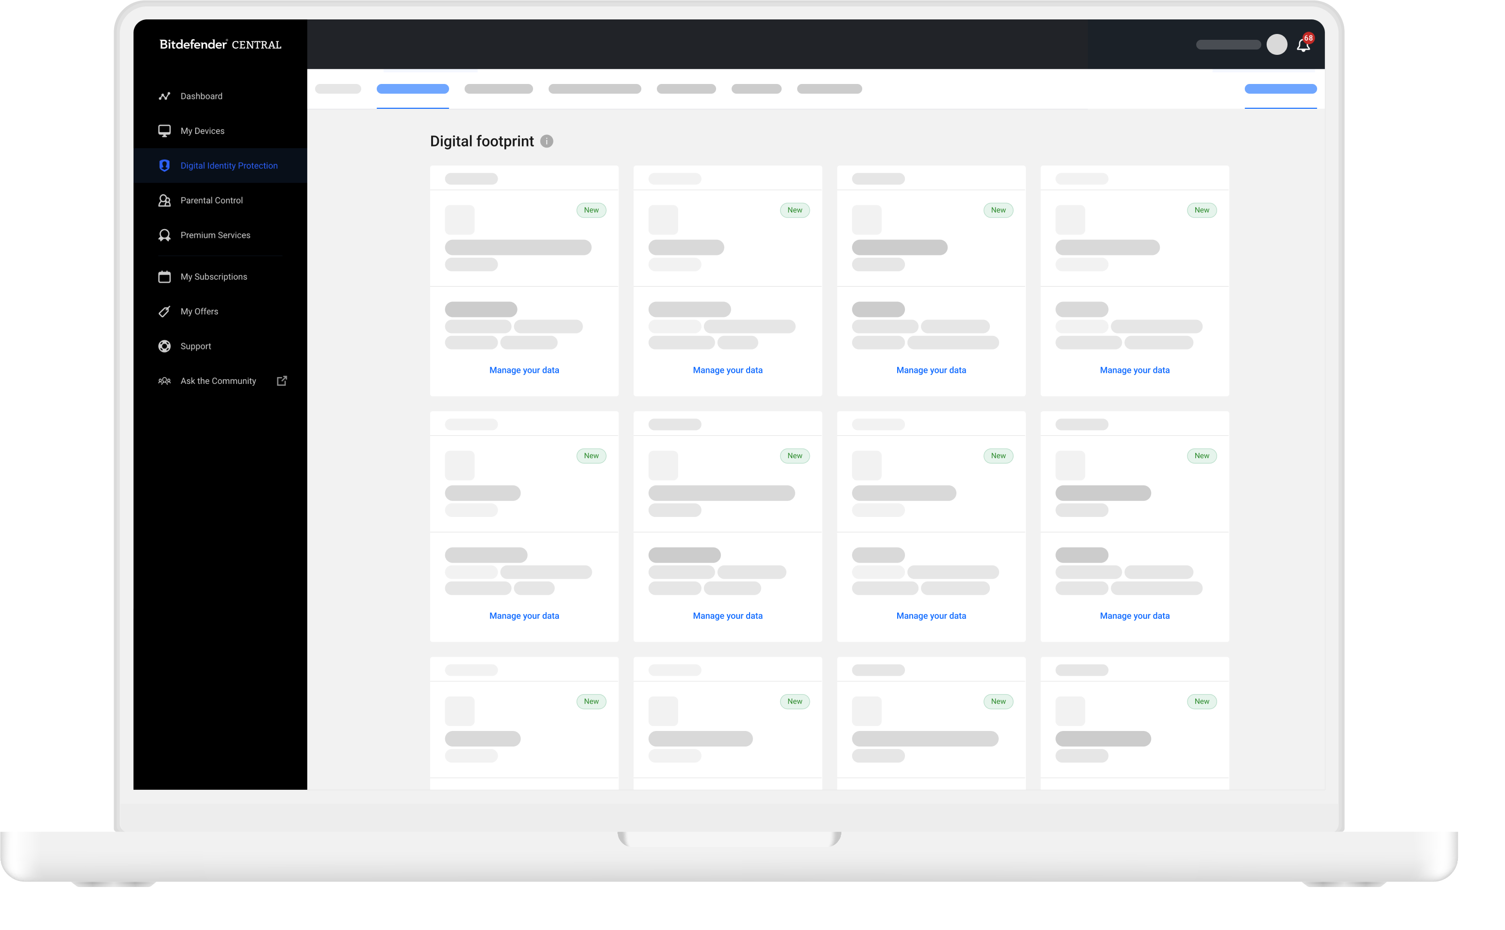1505x930 pixels.
Task: Click the external link icon beside Ask the Community
Action: pyautogui.click(x=282, y=381)
